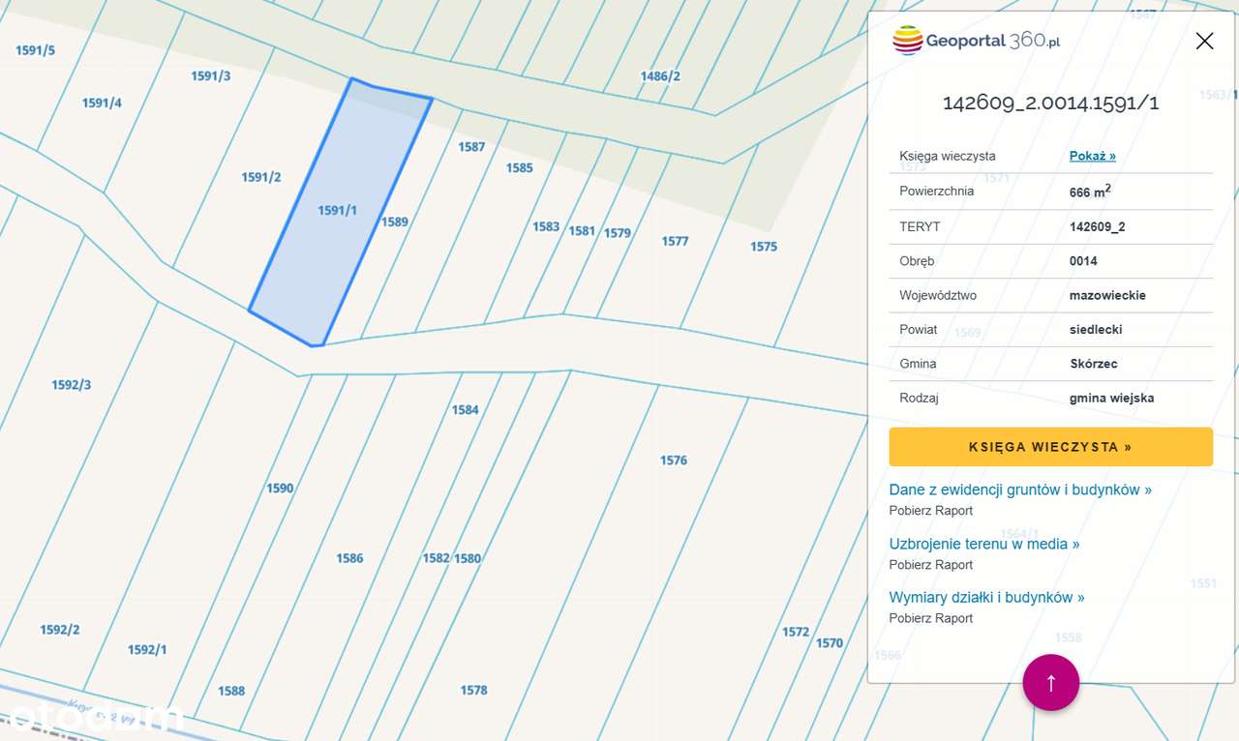The width and height of the screenshot is (1239, 741).
Task: Click parcel label 1486/2 on map
Action: pyautogui.click(x=660, y=76)
